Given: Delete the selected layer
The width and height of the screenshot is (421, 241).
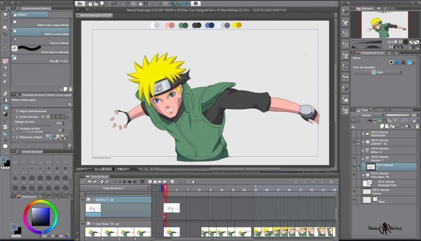Looking at the screenshot, I should click(x=417, y=126).
